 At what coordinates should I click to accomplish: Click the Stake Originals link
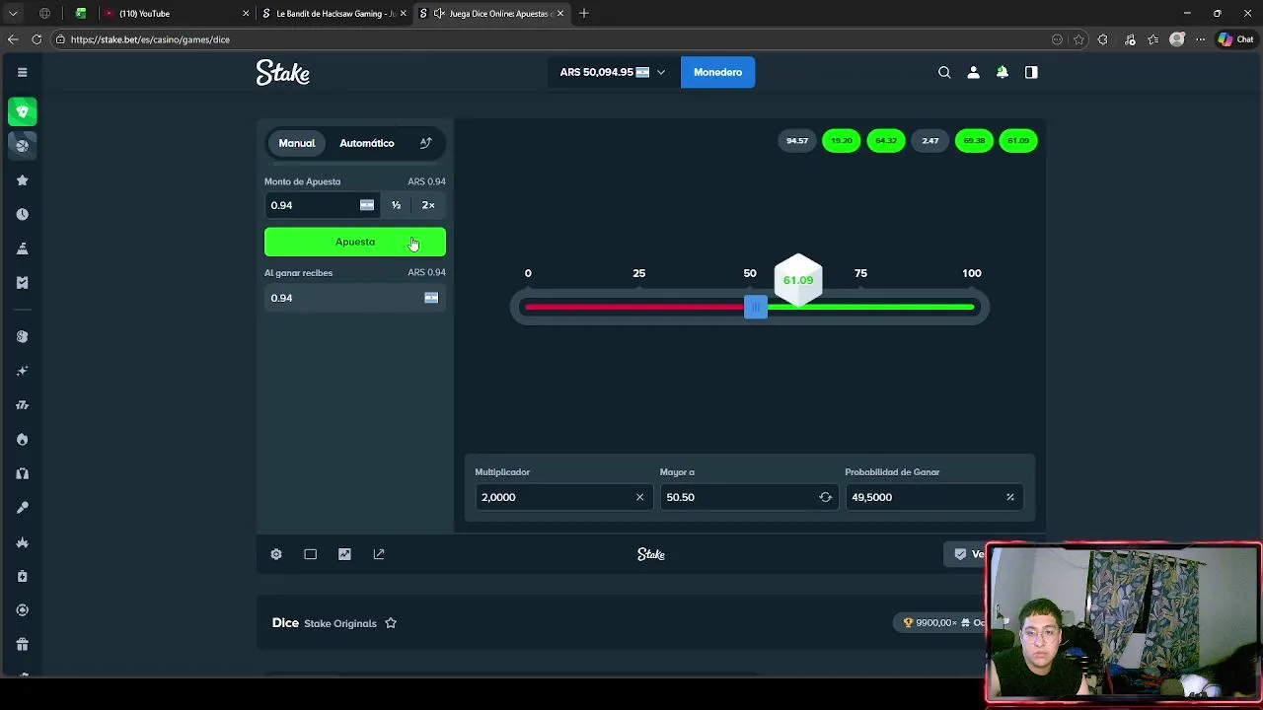(340, 623)
